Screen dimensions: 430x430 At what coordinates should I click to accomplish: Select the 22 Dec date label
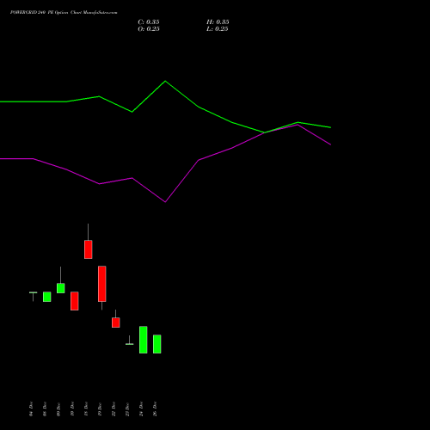coord(114,409)
